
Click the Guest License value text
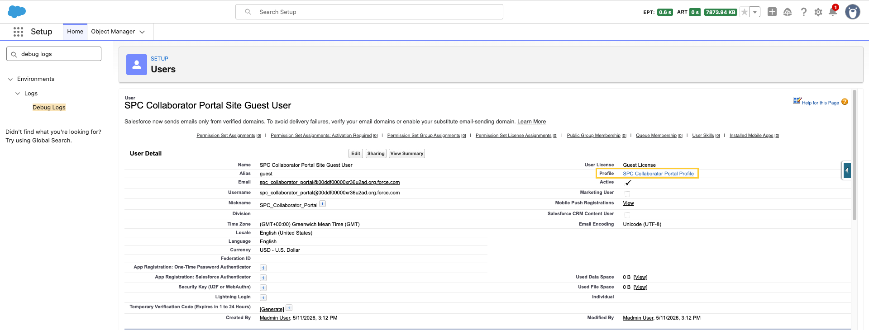click(639, 165)
